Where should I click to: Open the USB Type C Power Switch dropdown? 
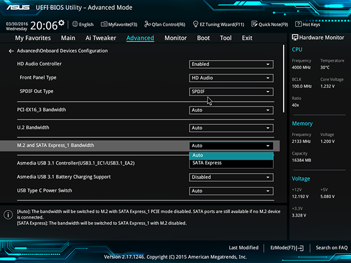pyautogui.click(x=231, y=191)
